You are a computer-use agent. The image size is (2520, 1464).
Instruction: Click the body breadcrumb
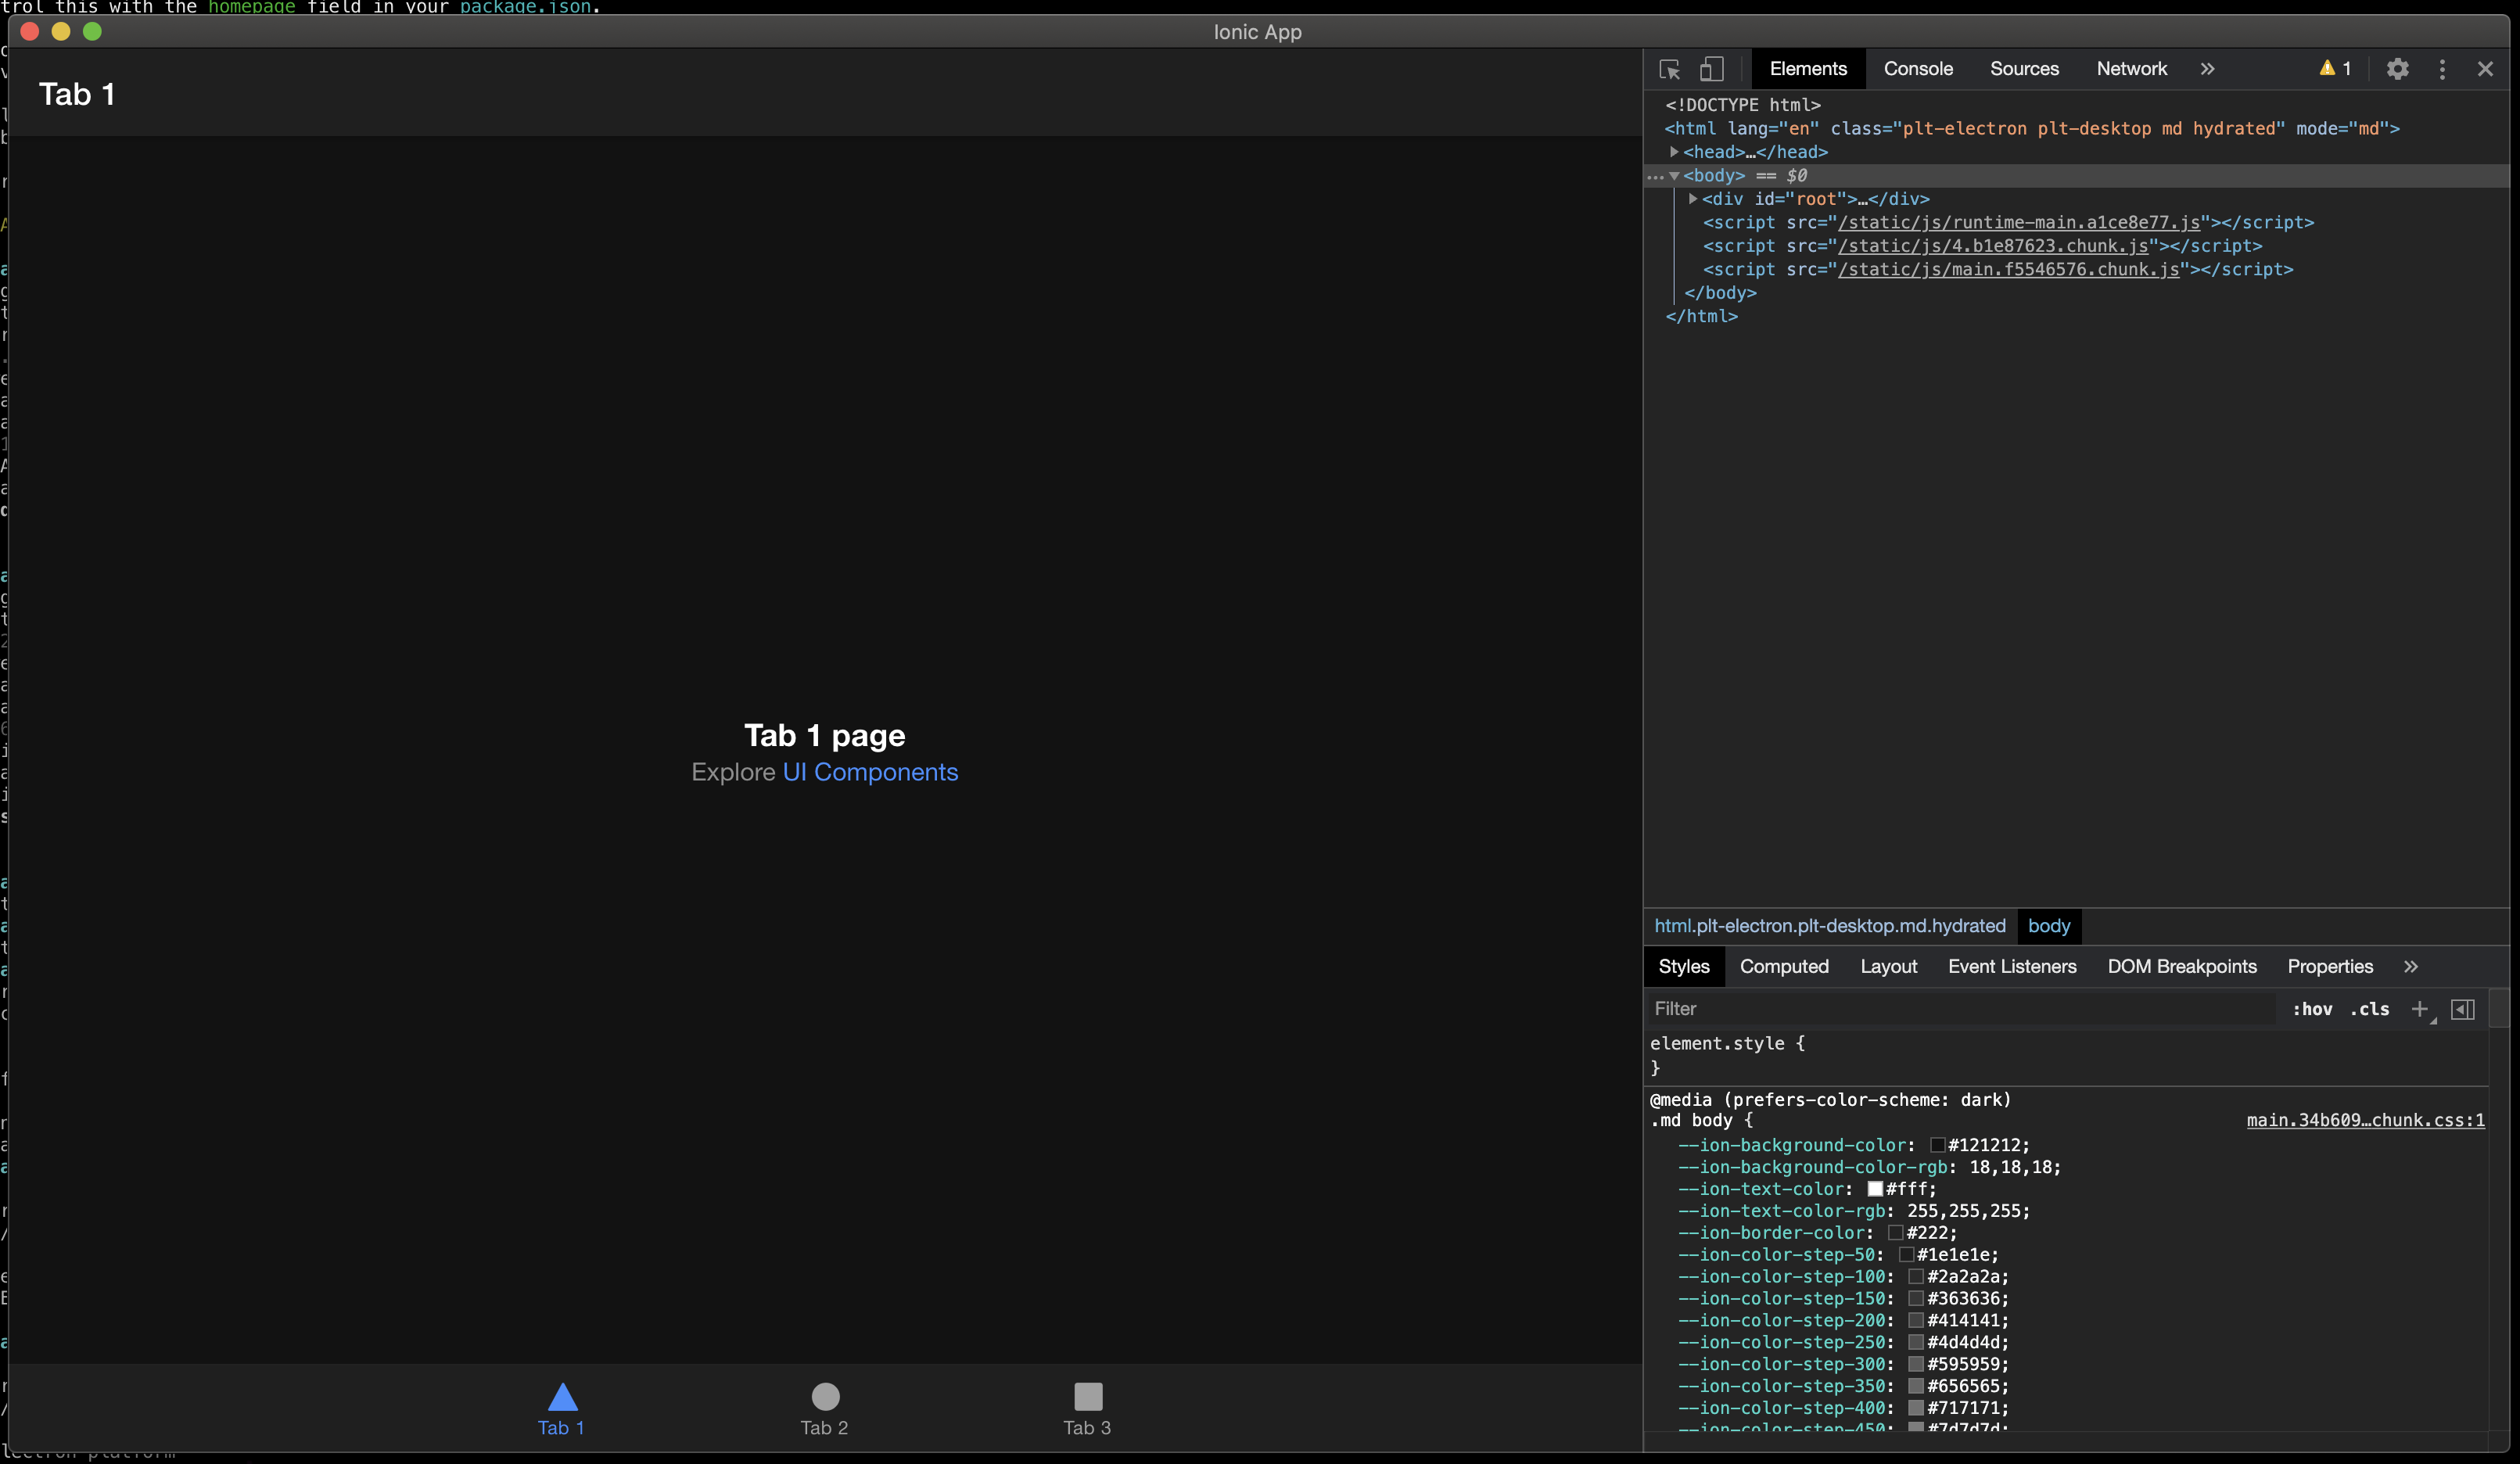[2049, 926]
